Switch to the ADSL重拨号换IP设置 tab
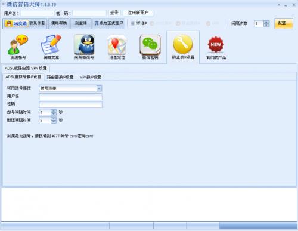Screen dimensions: 298x231 point(23,77)
